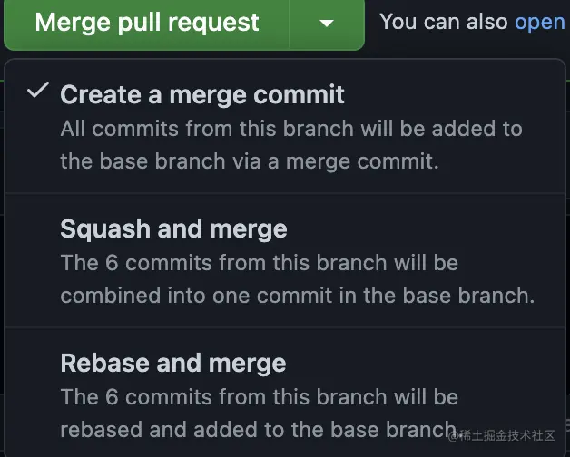Click the checkmark beside Create a merge commit
This screenshot has width=570, height=457.
pyautogui.click(x=37, y=92)
